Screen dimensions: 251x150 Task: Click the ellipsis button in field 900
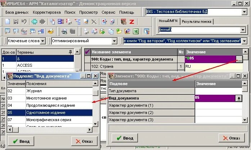pos(239,59)
